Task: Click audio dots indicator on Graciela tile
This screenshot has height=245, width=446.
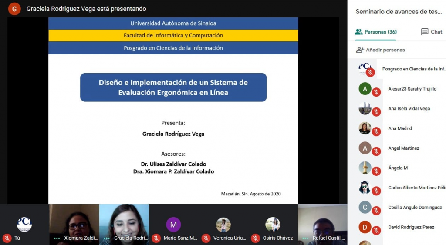Action: tap(107, 238)
